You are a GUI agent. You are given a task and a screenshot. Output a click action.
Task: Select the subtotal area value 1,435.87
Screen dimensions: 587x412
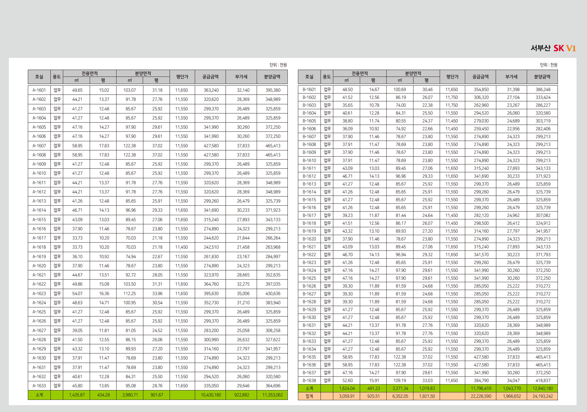tap(77, 395)
